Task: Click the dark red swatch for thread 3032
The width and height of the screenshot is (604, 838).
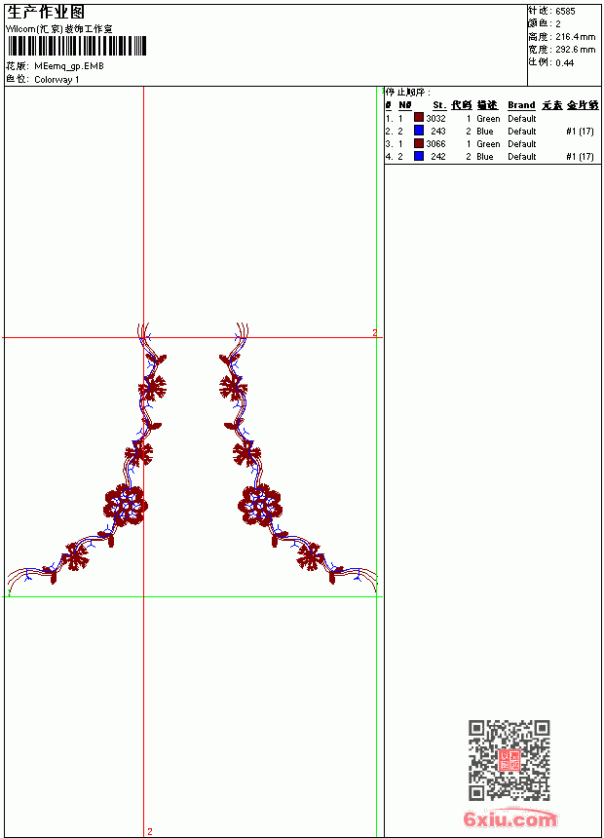Action: pos(419,118)
